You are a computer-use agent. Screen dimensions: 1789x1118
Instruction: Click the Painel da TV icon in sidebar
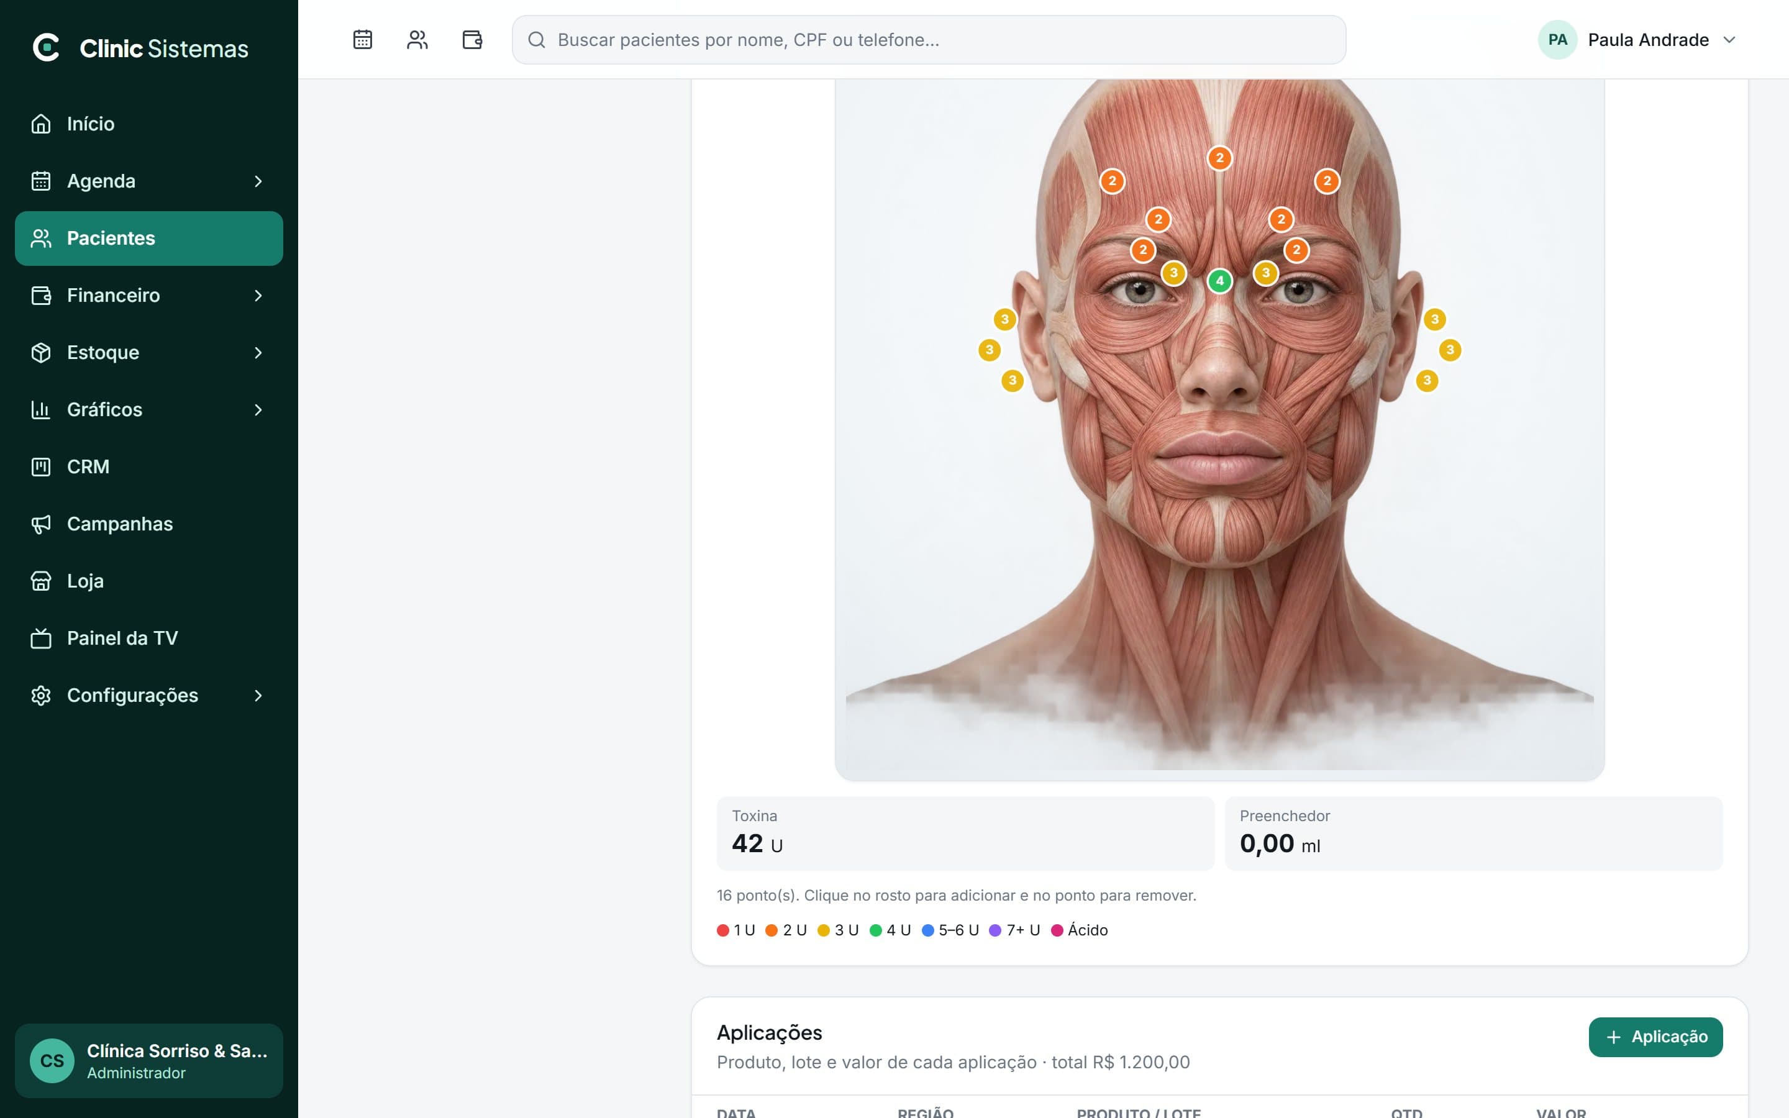pyautogui.click(x=40, y=638)
